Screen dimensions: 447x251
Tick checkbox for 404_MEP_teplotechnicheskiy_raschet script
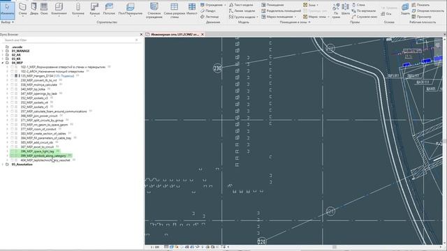[13, 160]
